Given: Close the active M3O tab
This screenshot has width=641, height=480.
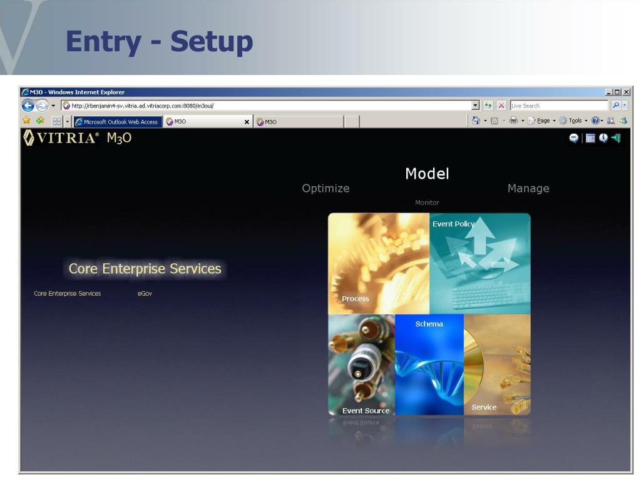Looking at the screenshot, I should [x=247, y=122].
